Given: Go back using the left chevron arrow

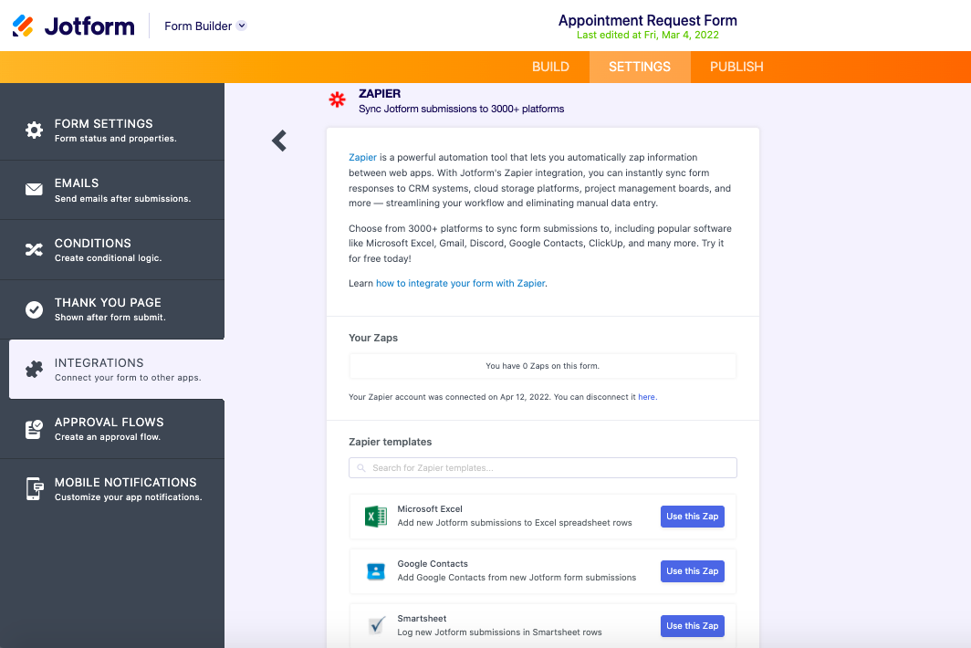Looking at the screenshot, I should coord(279,141).
